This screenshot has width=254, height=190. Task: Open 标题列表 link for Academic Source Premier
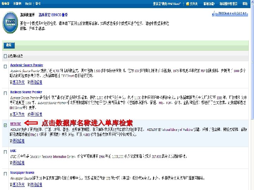click(x=19, y=82)
